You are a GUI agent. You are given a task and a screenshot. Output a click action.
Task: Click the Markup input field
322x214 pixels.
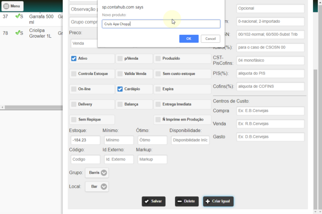[153, 159]
